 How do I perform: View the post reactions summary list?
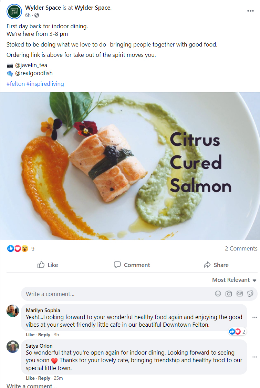pyautogui.click(x=21, y=248)
